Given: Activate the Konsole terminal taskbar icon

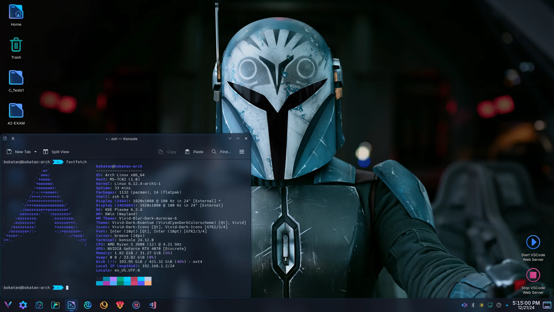Looking at the screenshot, I should pyautogui.click(x=72, y=305).
